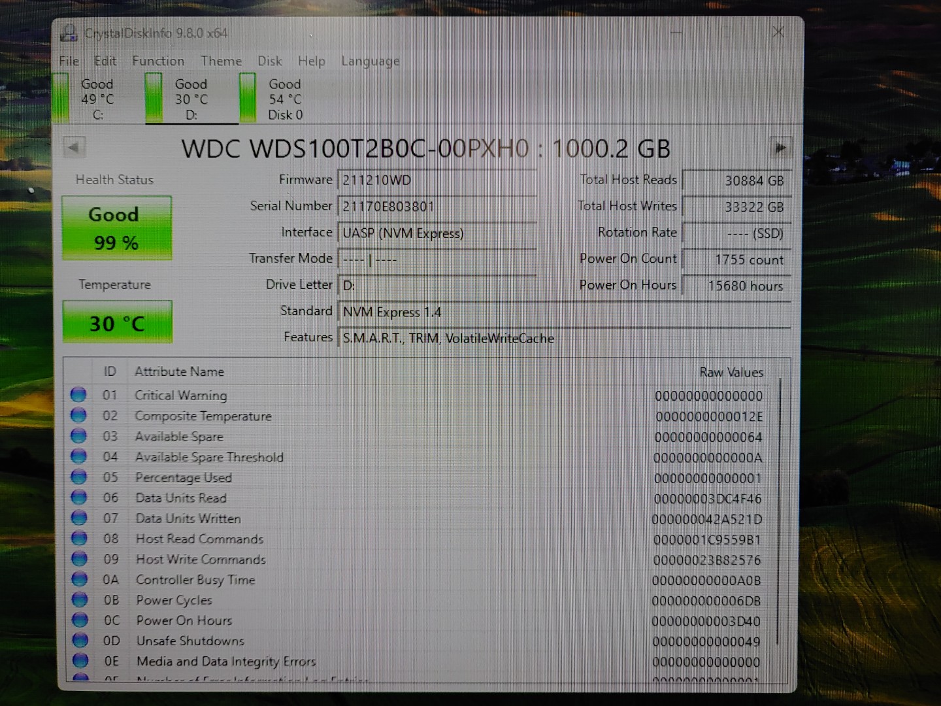Click the Available Spare Threshold status icon
941x706 pixels.
tap(78, 456)
